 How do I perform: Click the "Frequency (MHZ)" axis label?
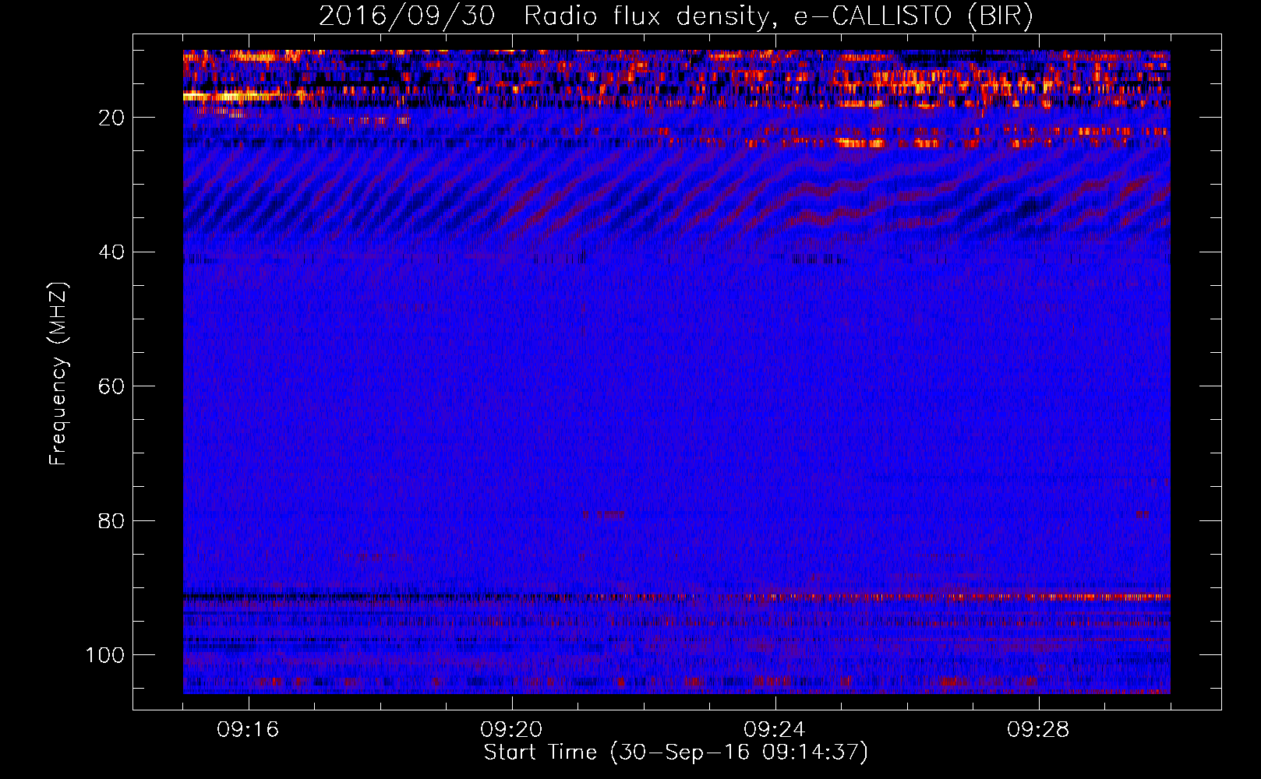tap(59, 374)
